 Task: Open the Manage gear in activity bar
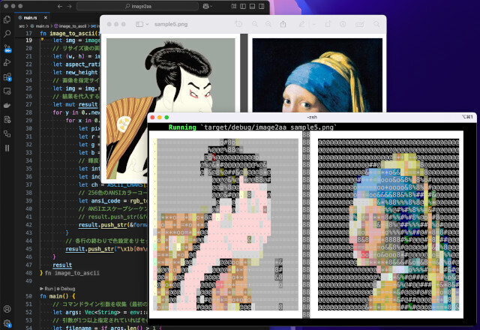click(x=7, y=323)
